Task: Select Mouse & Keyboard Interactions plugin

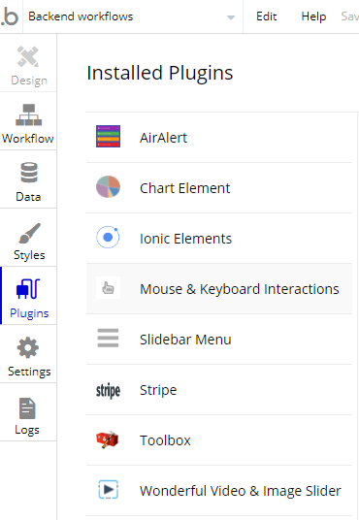Action: (x=219, y=289)
